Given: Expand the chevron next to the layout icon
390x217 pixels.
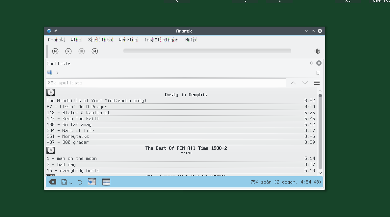Looking at the screenshot, I should 58,73.
